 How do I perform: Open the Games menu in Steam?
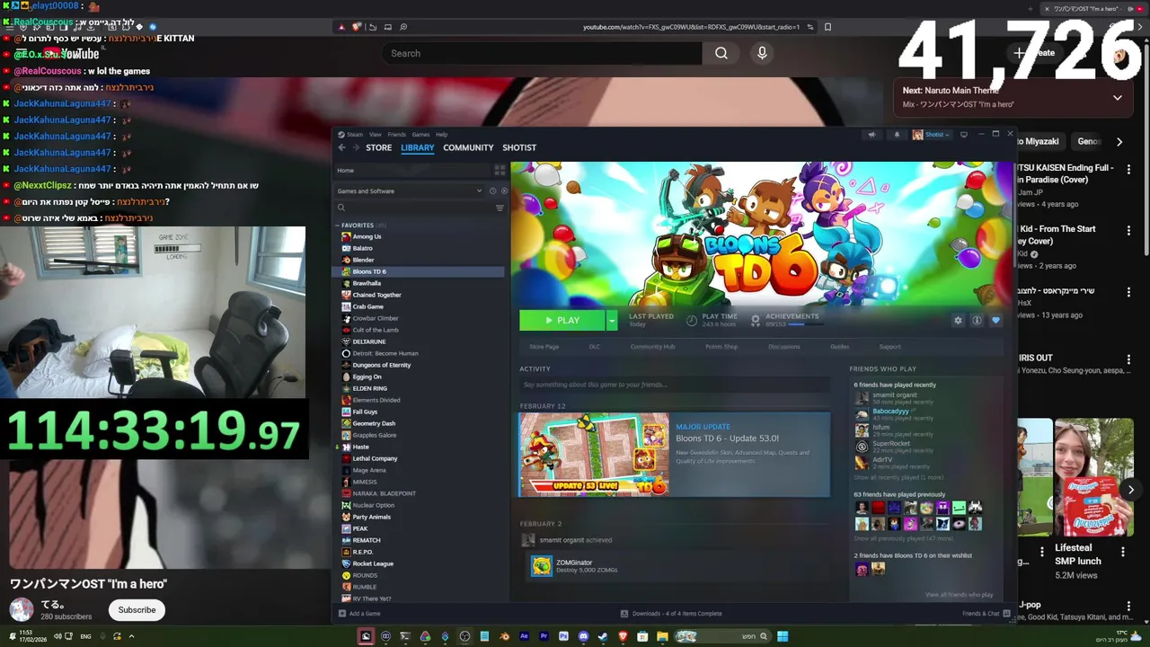[420, 135]
